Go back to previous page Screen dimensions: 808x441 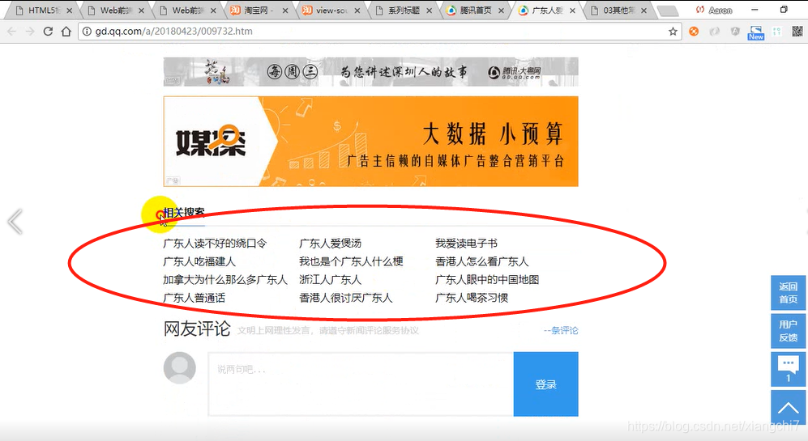coord(12,32)
